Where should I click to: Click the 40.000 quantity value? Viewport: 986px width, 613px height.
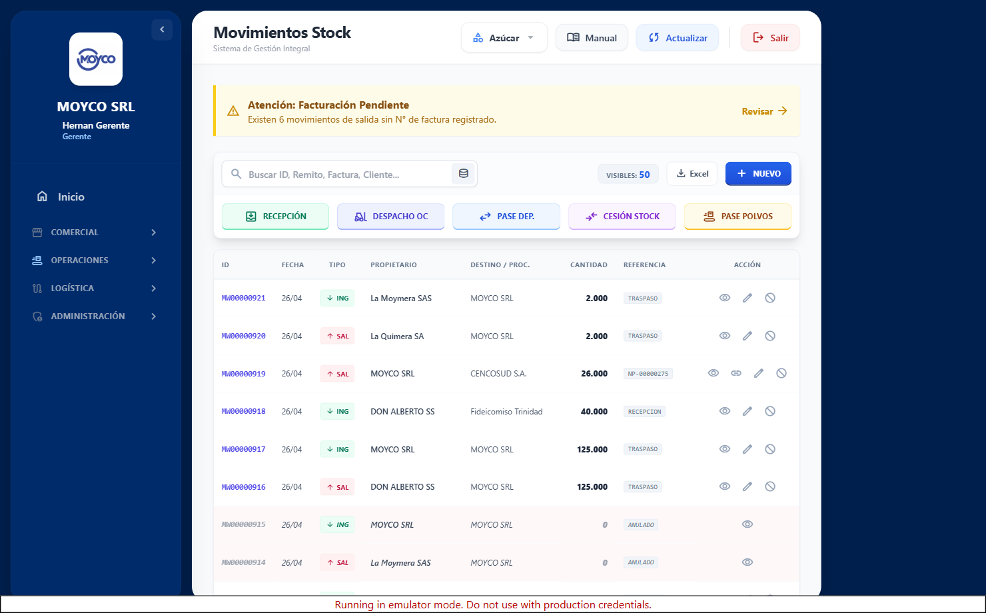coord(594,412)
